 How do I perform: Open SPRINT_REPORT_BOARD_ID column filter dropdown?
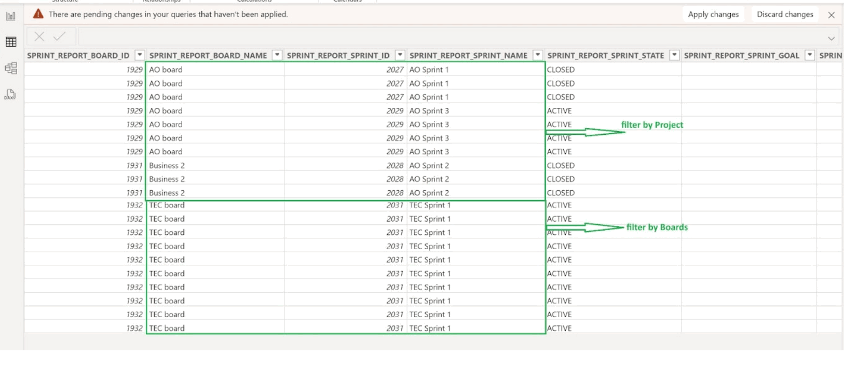(x=139, y=55)
